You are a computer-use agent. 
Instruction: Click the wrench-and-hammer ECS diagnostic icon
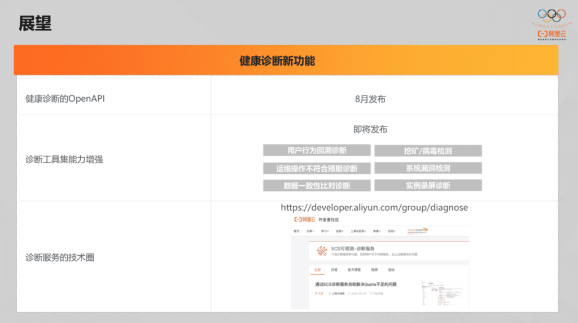321,251
